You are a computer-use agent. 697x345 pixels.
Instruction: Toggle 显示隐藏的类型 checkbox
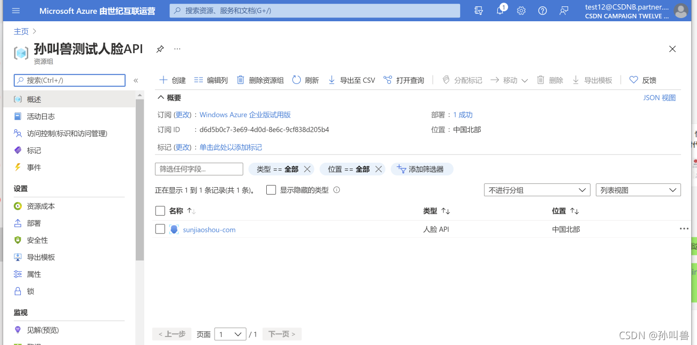pyautogui.click(x=271, y=190)
